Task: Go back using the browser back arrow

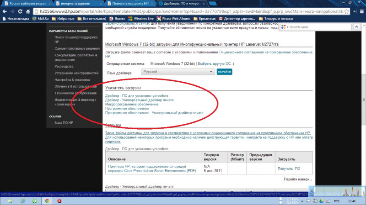Action: click(5, 11)
